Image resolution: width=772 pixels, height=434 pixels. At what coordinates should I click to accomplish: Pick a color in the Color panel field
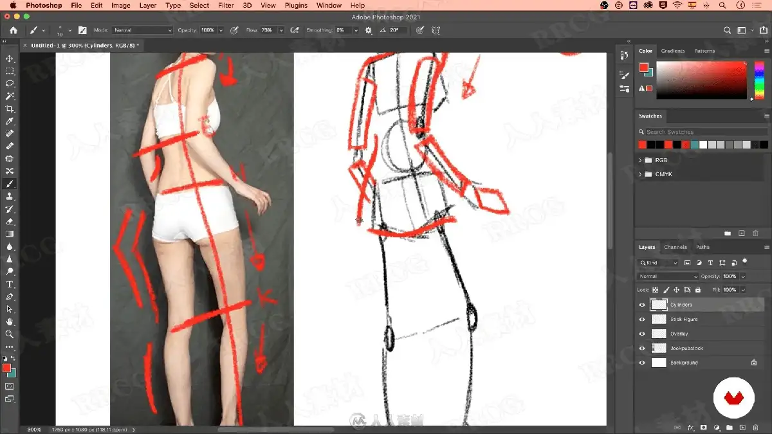coord(701,80)
